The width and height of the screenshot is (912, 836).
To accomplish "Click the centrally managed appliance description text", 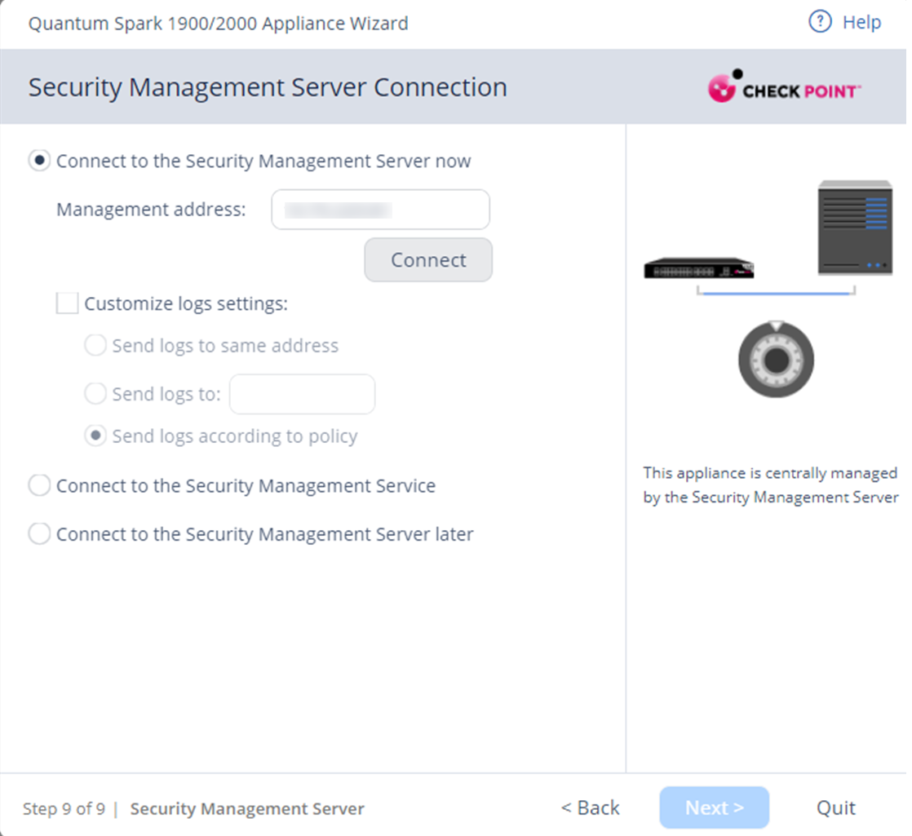I will click(x=771, y=484).
